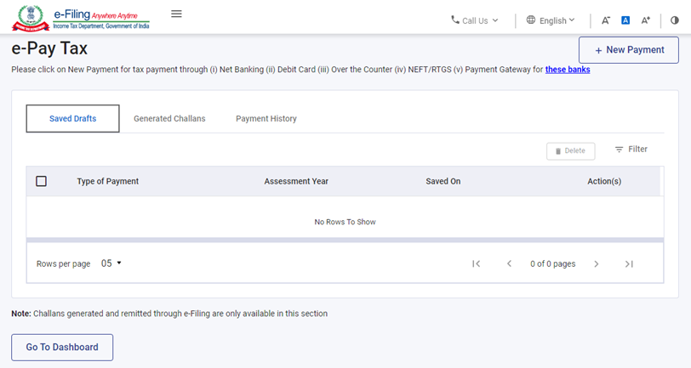691x368 pixels.
Task: Open the hamburger navigation menu
Action: 176,14
